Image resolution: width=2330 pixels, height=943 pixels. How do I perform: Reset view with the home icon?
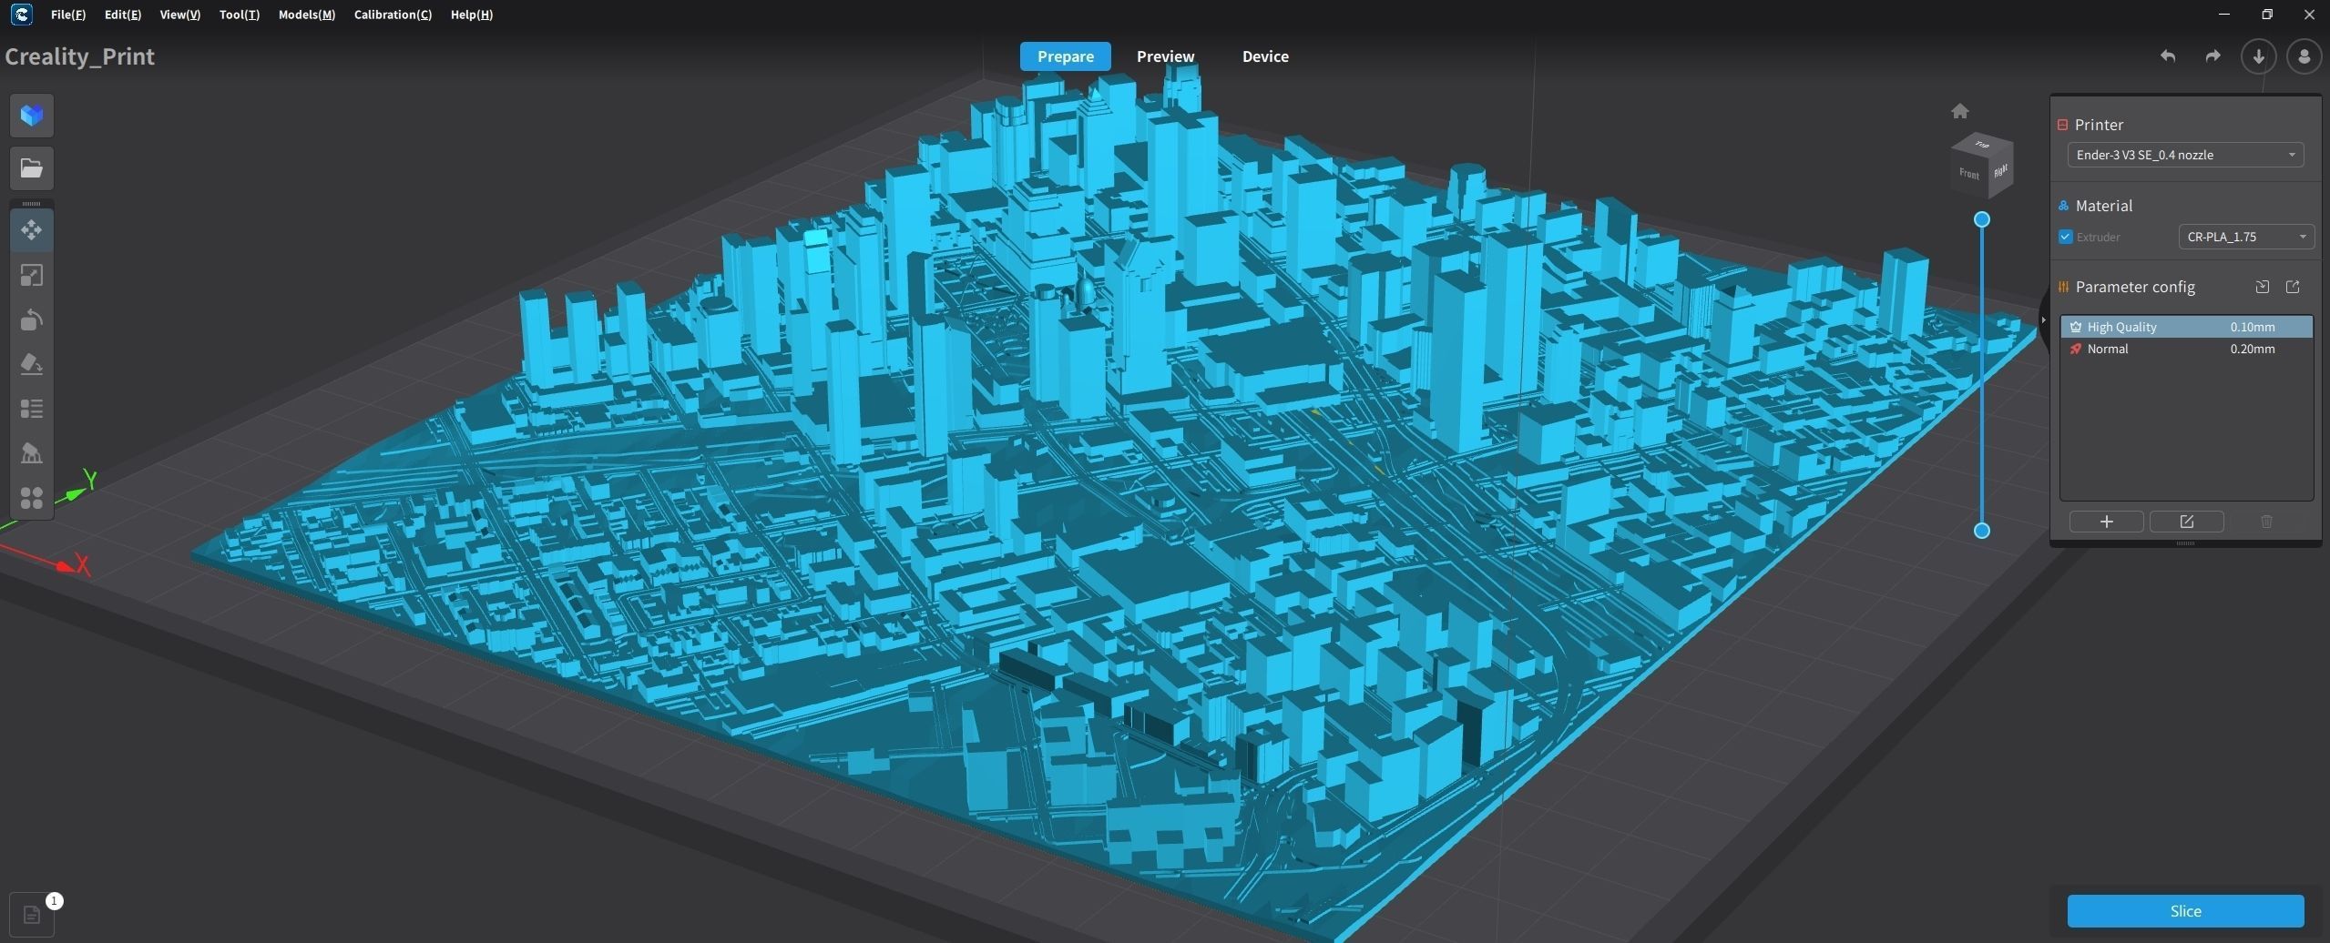pyautogui.click(x=1960, y=111)
